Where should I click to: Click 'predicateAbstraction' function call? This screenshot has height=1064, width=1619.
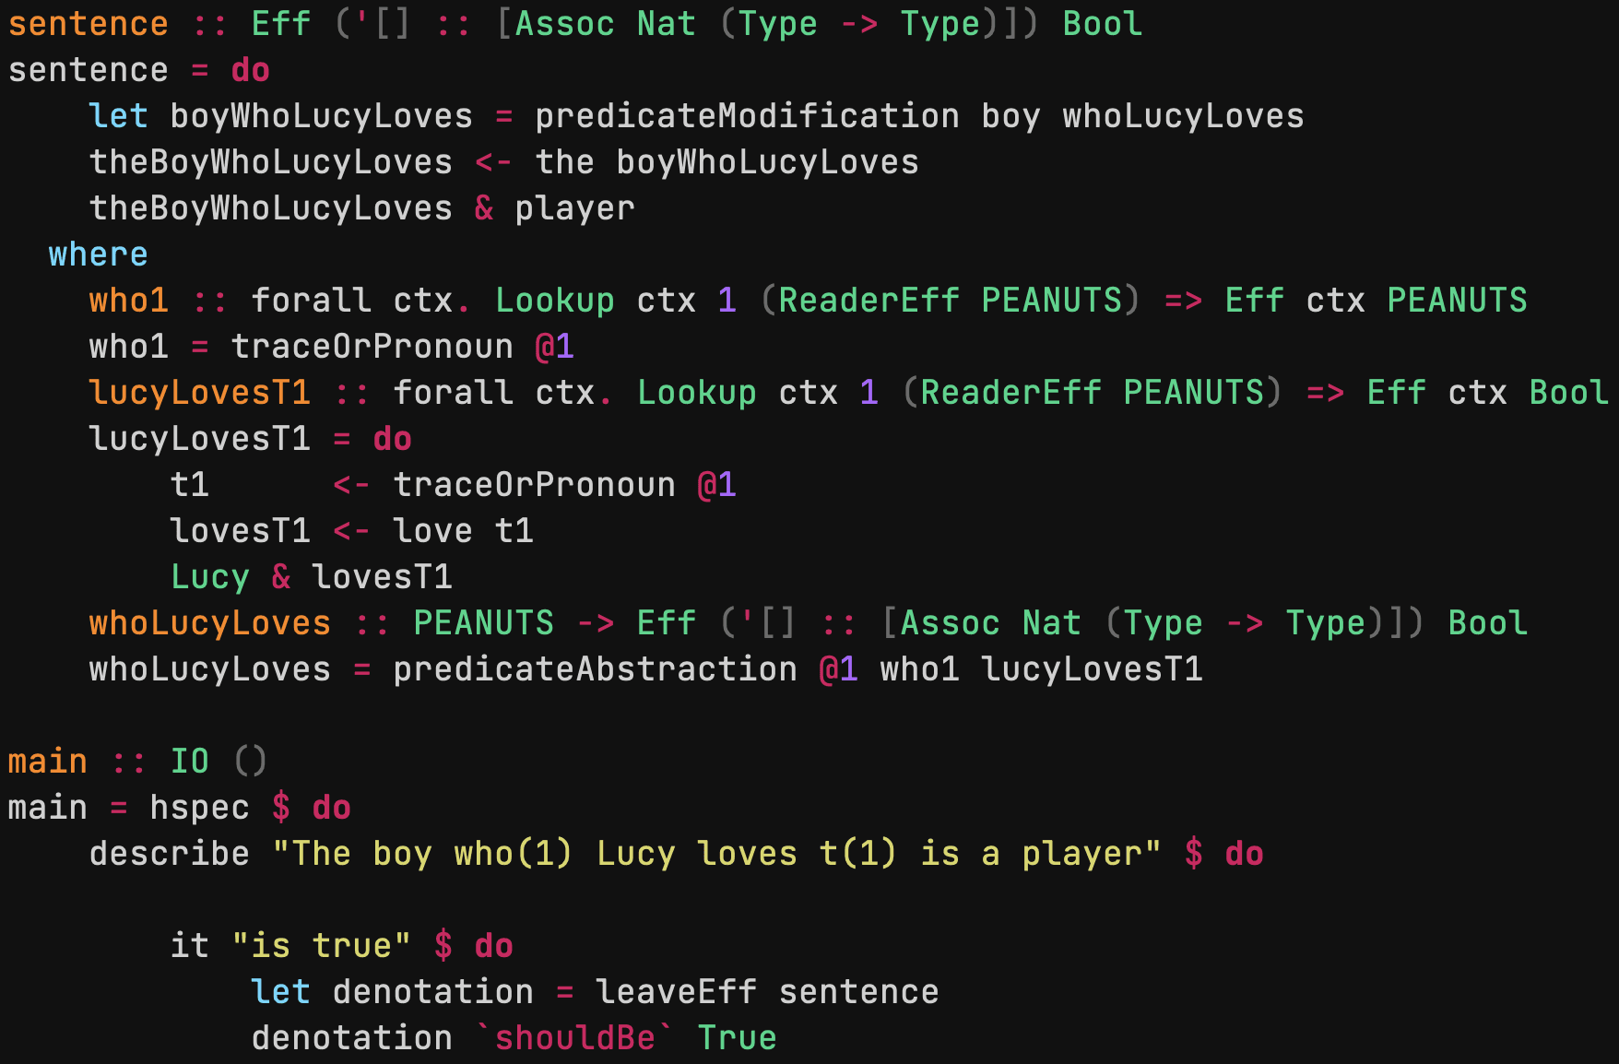pos(595,668)
